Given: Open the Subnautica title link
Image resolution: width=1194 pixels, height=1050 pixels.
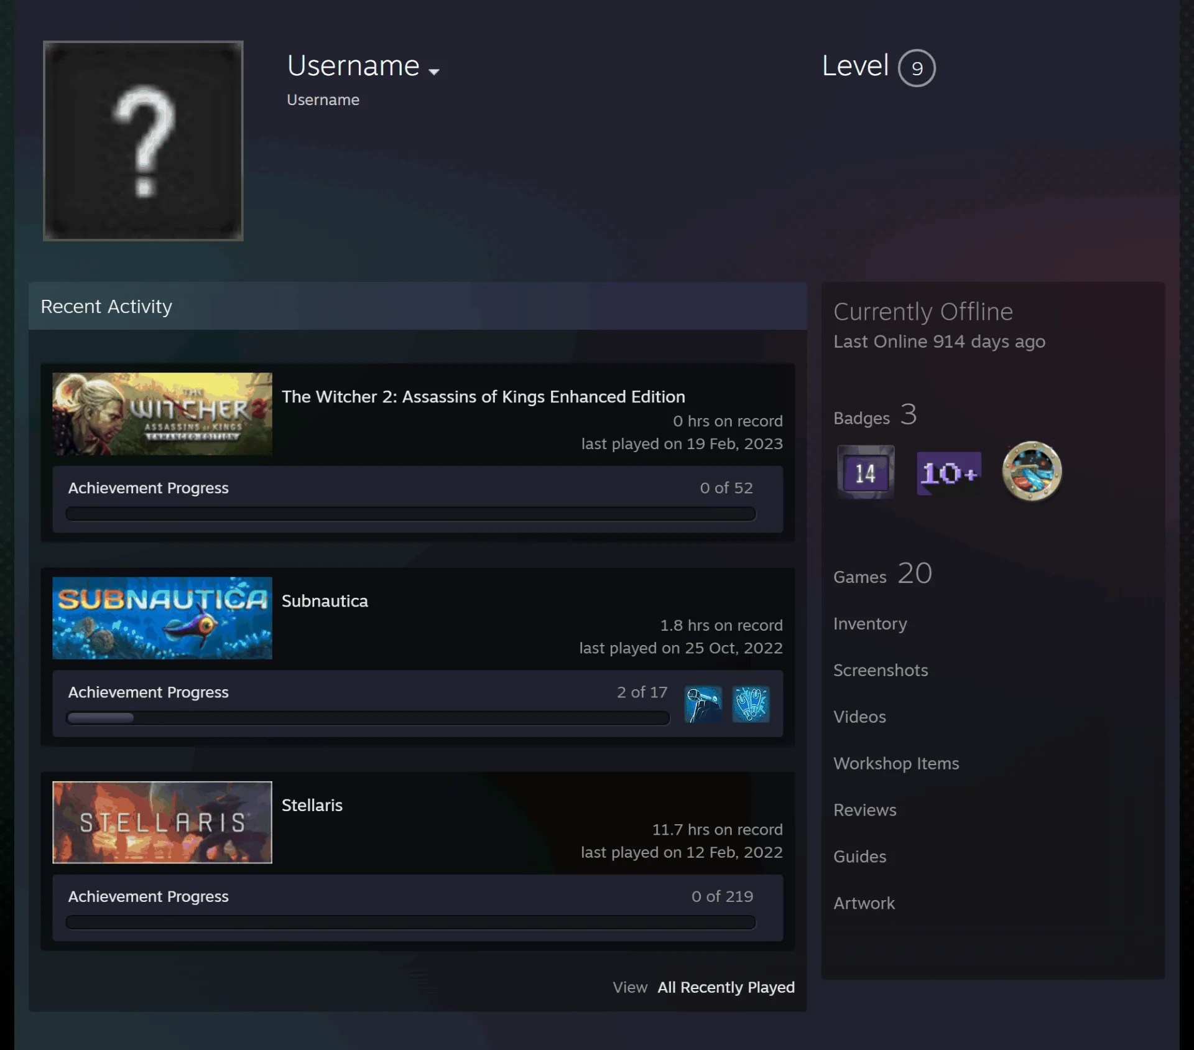Looking at the screenshot, I should tap(325, 601).
